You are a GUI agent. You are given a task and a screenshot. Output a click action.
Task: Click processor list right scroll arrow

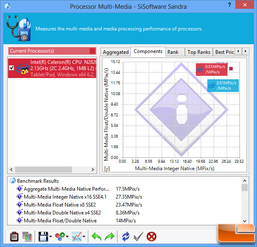click(x=93, y=169)
